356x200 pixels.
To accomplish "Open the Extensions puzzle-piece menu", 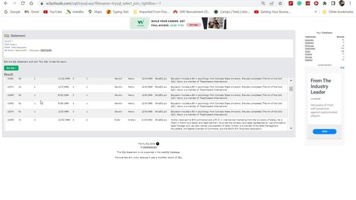I will point(325,3).
